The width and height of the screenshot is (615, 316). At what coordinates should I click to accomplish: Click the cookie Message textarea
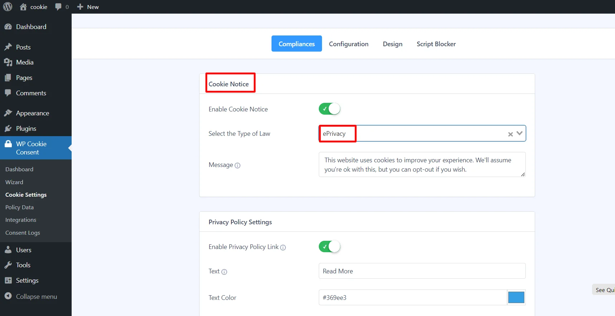[422, 164]
